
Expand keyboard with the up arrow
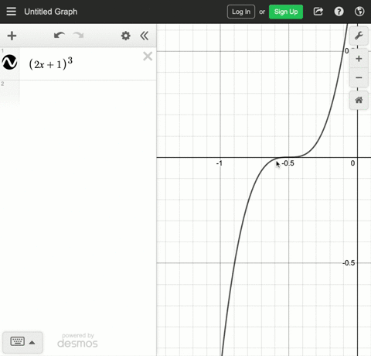[32, 342]
